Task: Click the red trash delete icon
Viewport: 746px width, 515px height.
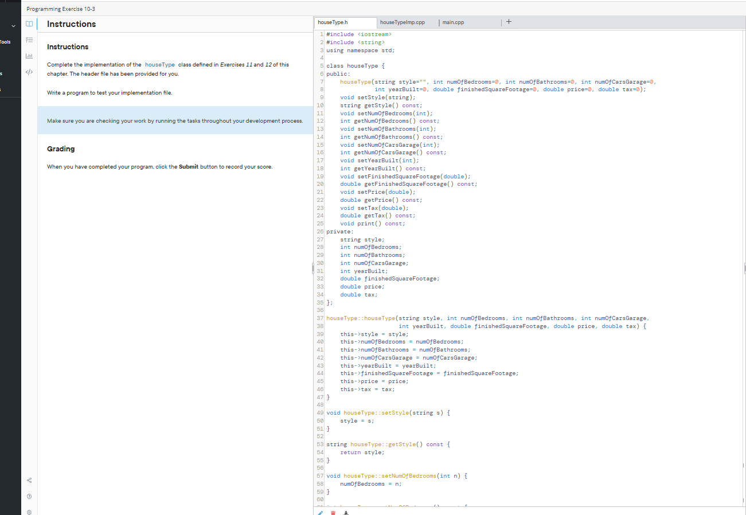Action: point(333,513)
